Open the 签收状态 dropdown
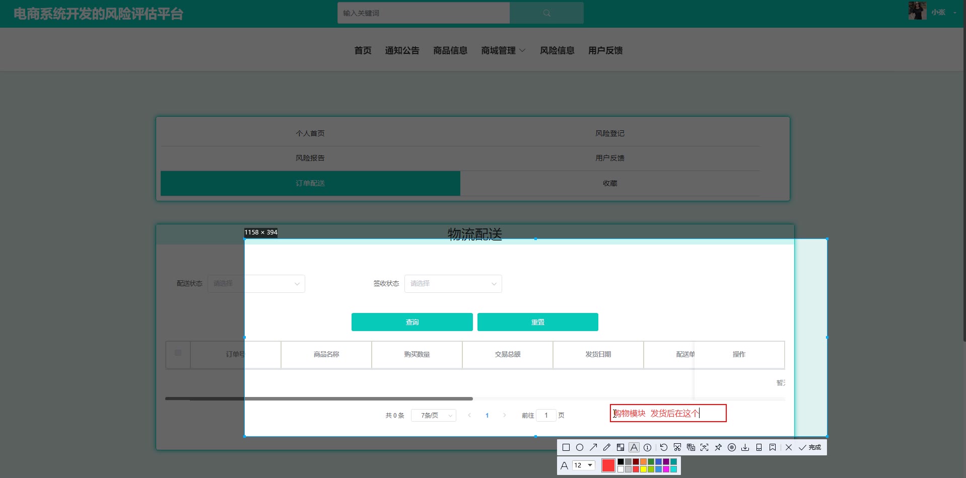This screenshot has width=966, height=478. 453,284
